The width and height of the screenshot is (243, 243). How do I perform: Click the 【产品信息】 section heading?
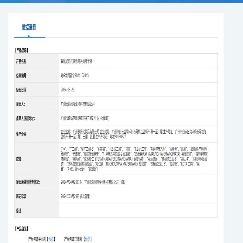pyautogui.click(x=21, y=50)
